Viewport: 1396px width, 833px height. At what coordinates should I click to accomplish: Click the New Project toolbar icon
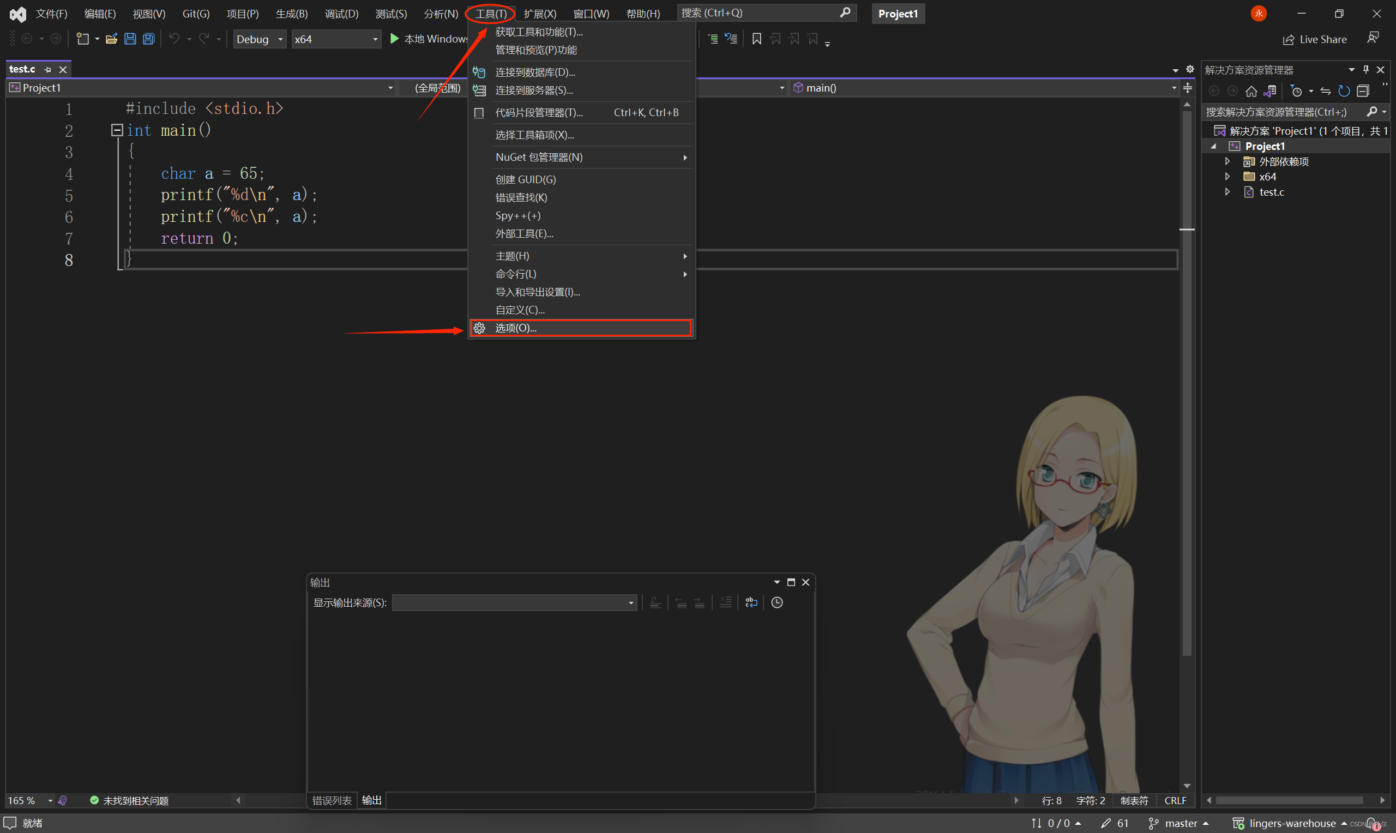click(x=82, y=39)
